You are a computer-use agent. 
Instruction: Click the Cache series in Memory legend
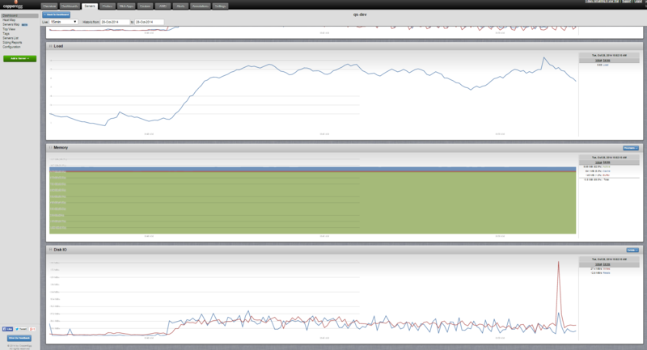coord(607,171)
